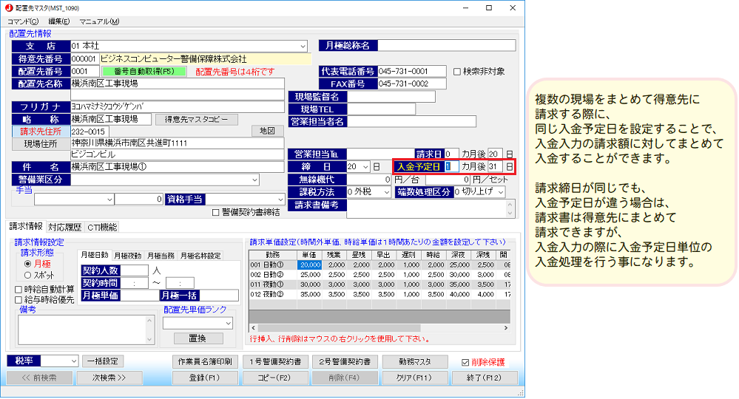Viewport: 739px width, 399px height.
Task: Toggle the 削除保護 checkbox
Action: 465,362
